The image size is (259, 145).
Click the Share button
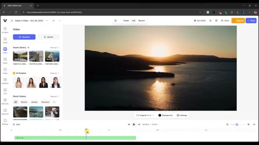click(x=225, y=21)
